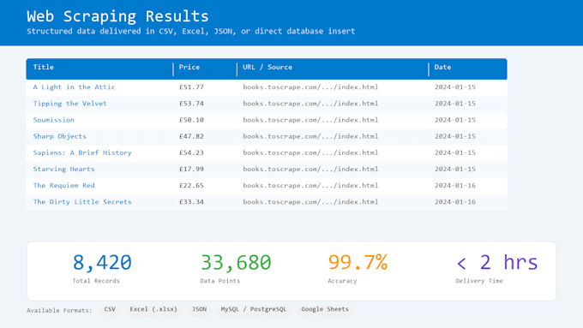
Task: Click the source URL in the Soumission row
Action: [x=310, y=120]
